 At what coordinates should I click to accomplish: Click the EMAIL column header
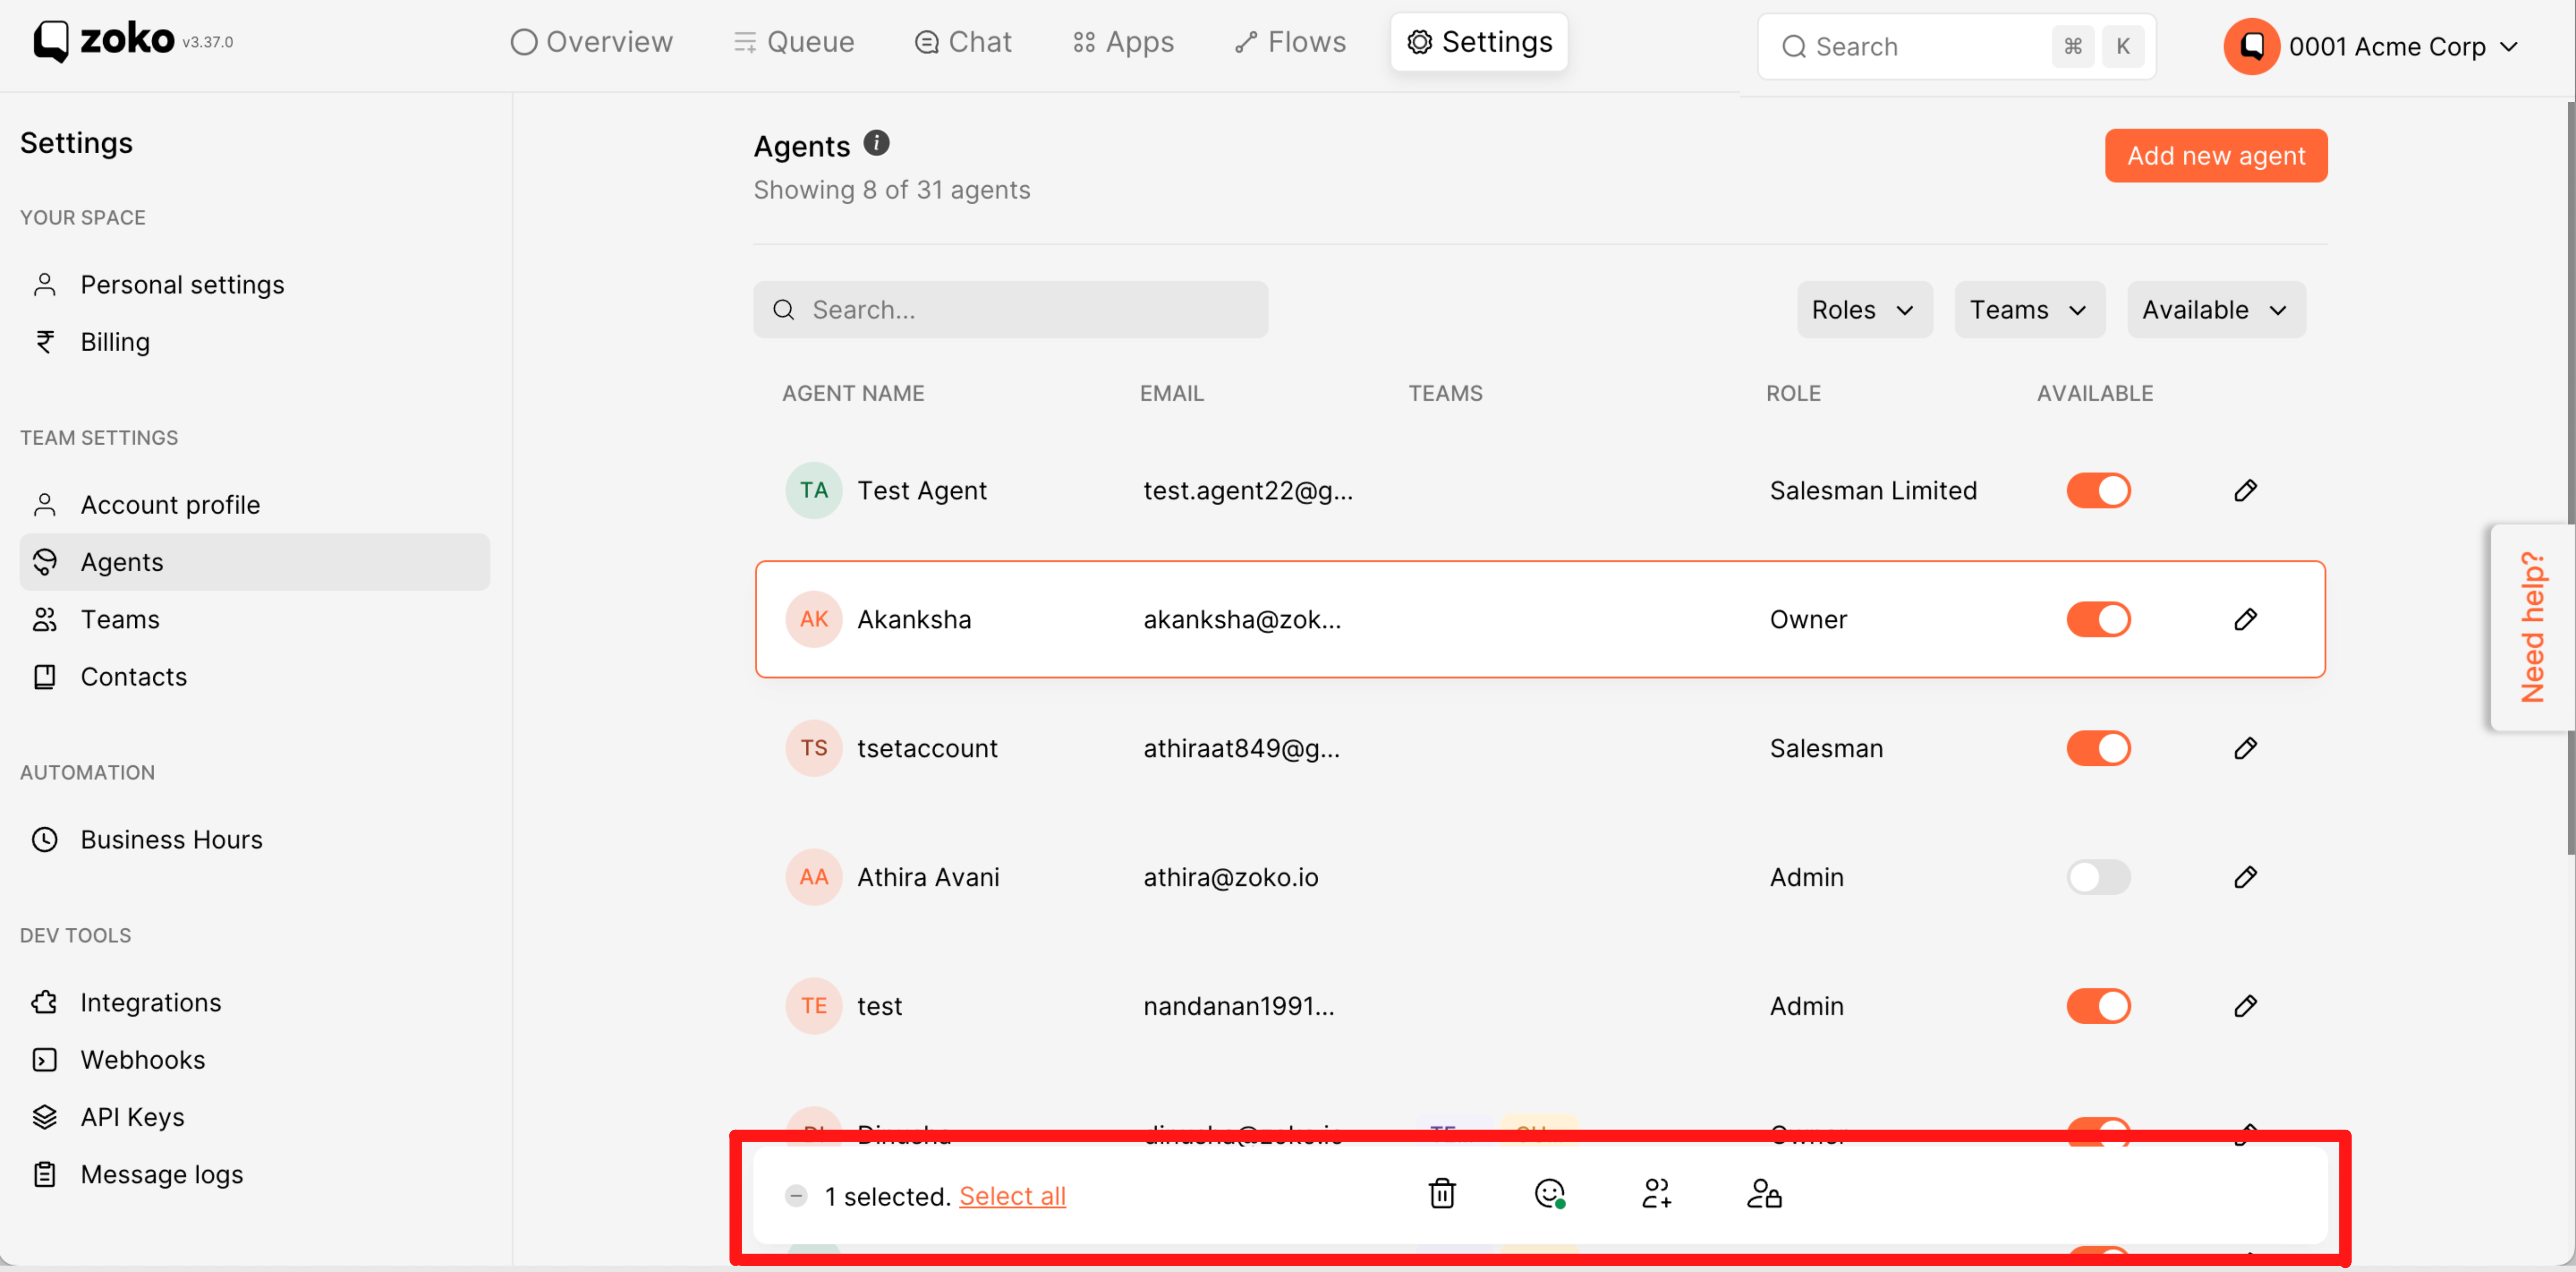1172,393
